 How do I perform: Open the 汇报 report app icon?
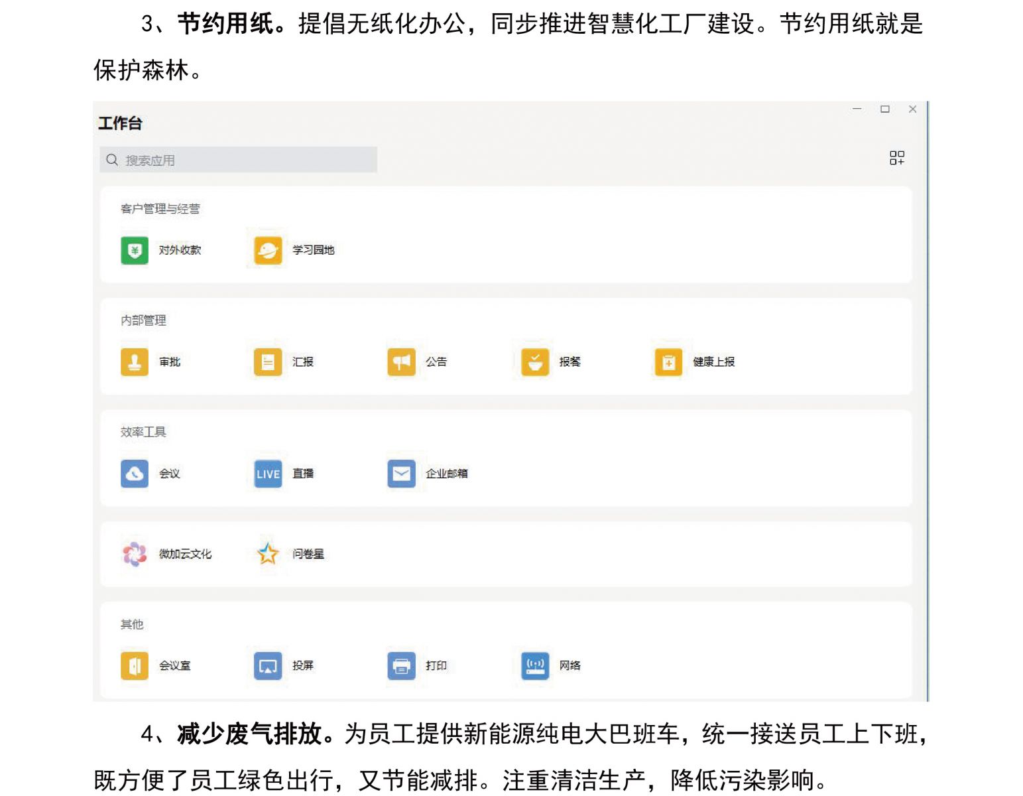[x=268, y=362]
